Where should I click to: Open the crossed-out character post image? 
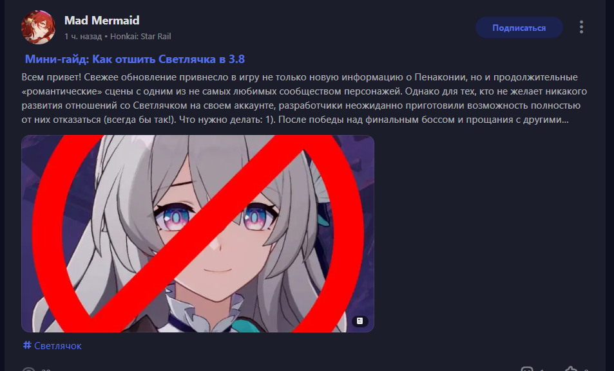coord(198,233)
